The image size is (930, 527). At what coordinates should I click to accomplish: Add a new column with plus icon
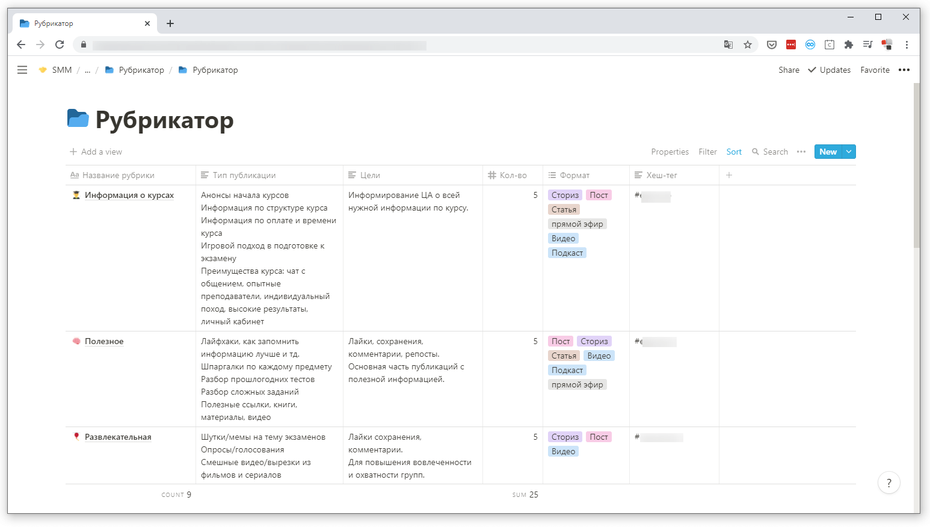click(x=729, y=175)
